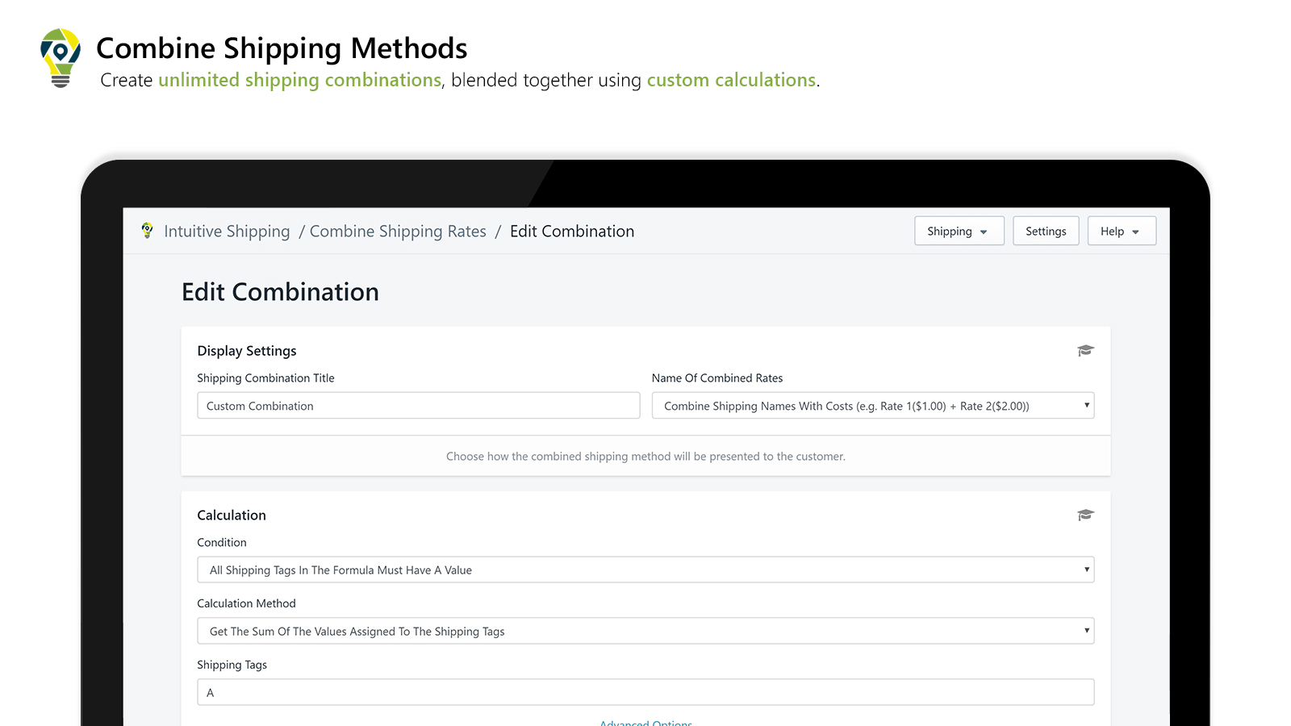Click Edit Combination in the breadcrumb trail
Image resolution: width=1291 pixels, height=726 pixels.
point(572,231)
